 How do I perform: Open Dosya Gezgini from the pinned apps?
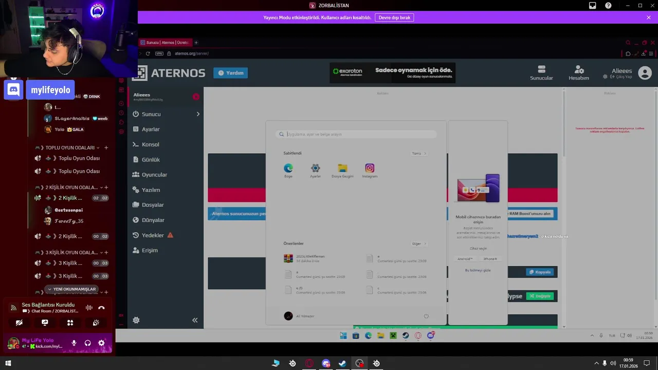click(342, 171)
